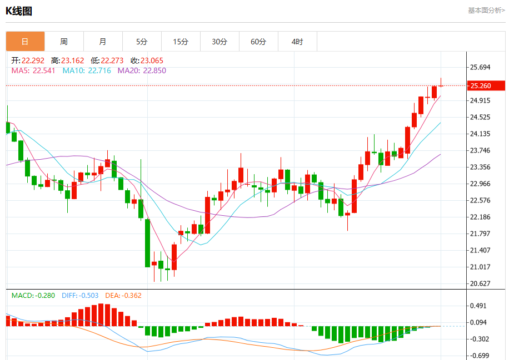Click the DEA: -0.362 label
This screenshot has width=514, height=360.
(123, 296)
